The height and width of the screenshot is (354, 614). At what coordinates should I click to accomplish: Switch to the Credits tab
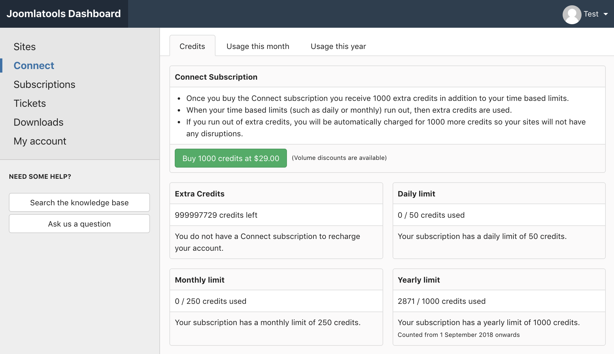(x=192, y=46)
